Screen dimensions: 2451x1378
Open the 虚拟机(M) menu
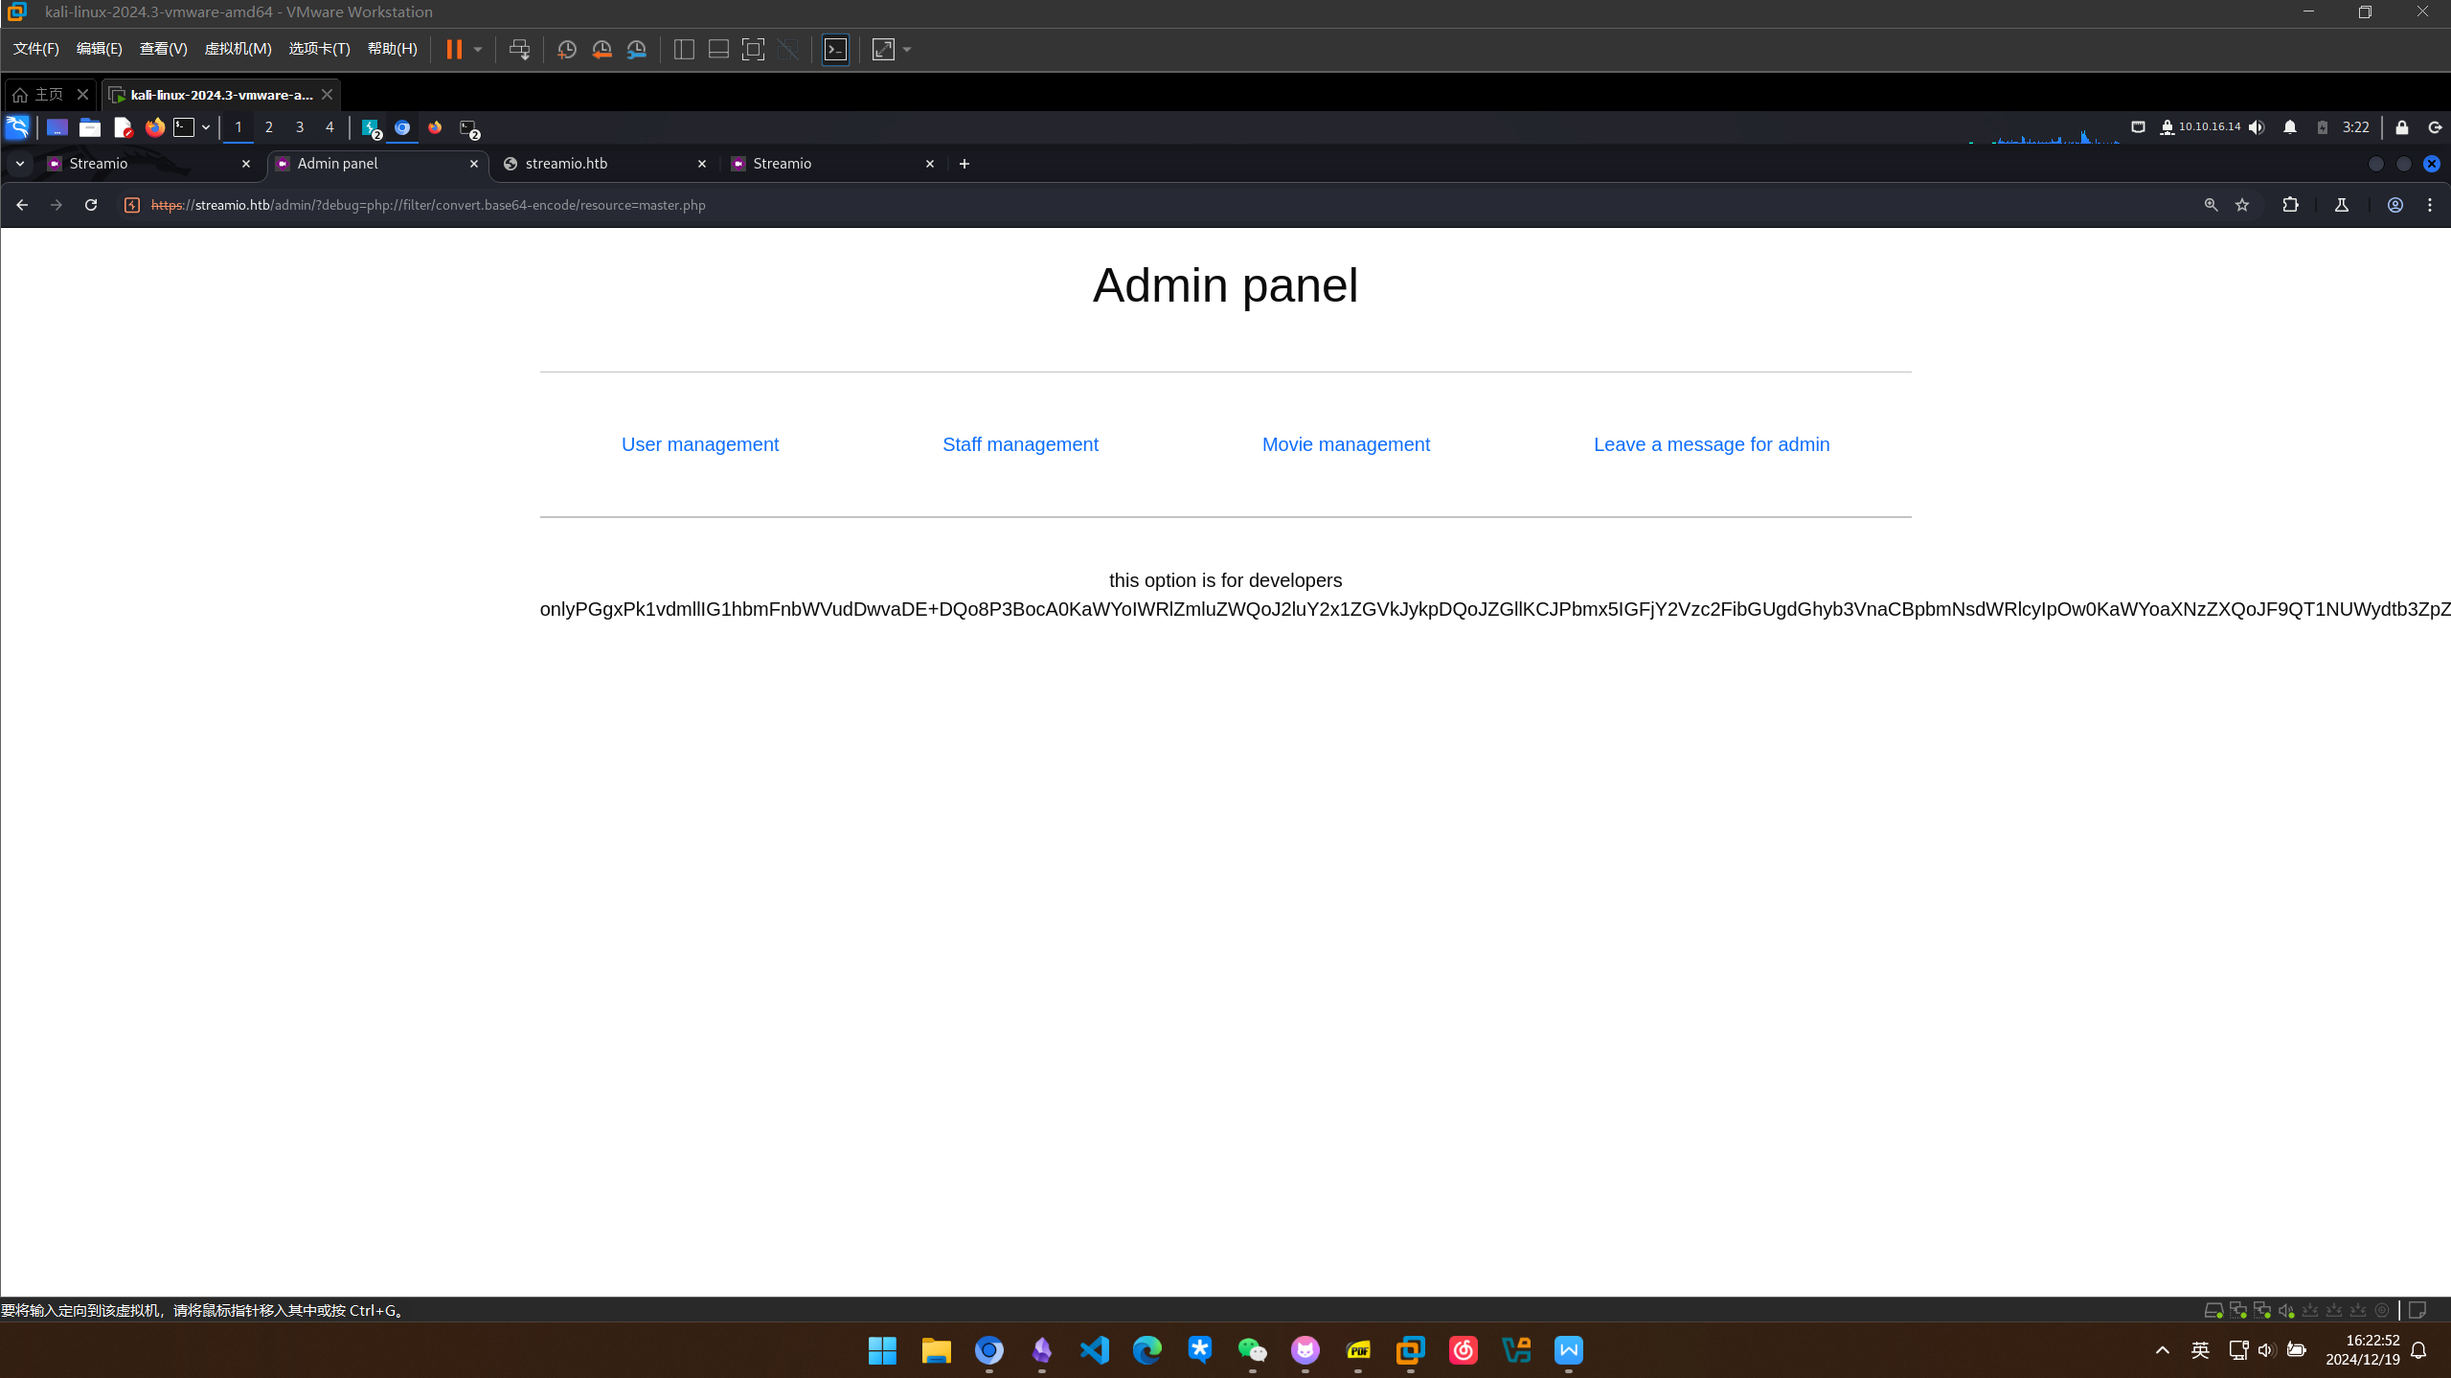coord(238,49)
